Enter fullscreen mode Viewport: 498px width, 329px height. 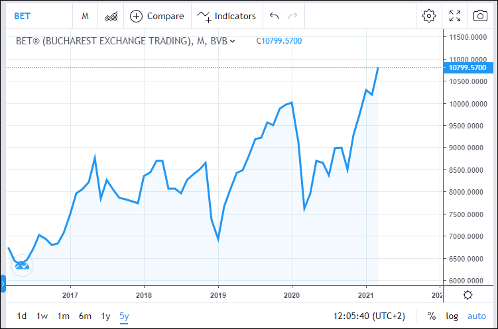pyautogui.click(x=455, y=16)
